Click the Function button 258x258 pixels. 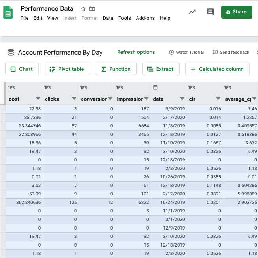tap(116, 69)
